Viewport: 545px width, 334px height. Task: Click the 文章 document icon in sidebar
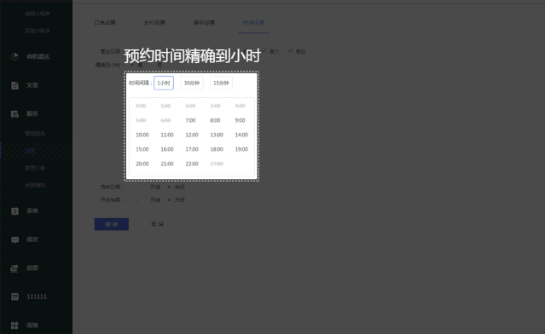coord(14,85)
